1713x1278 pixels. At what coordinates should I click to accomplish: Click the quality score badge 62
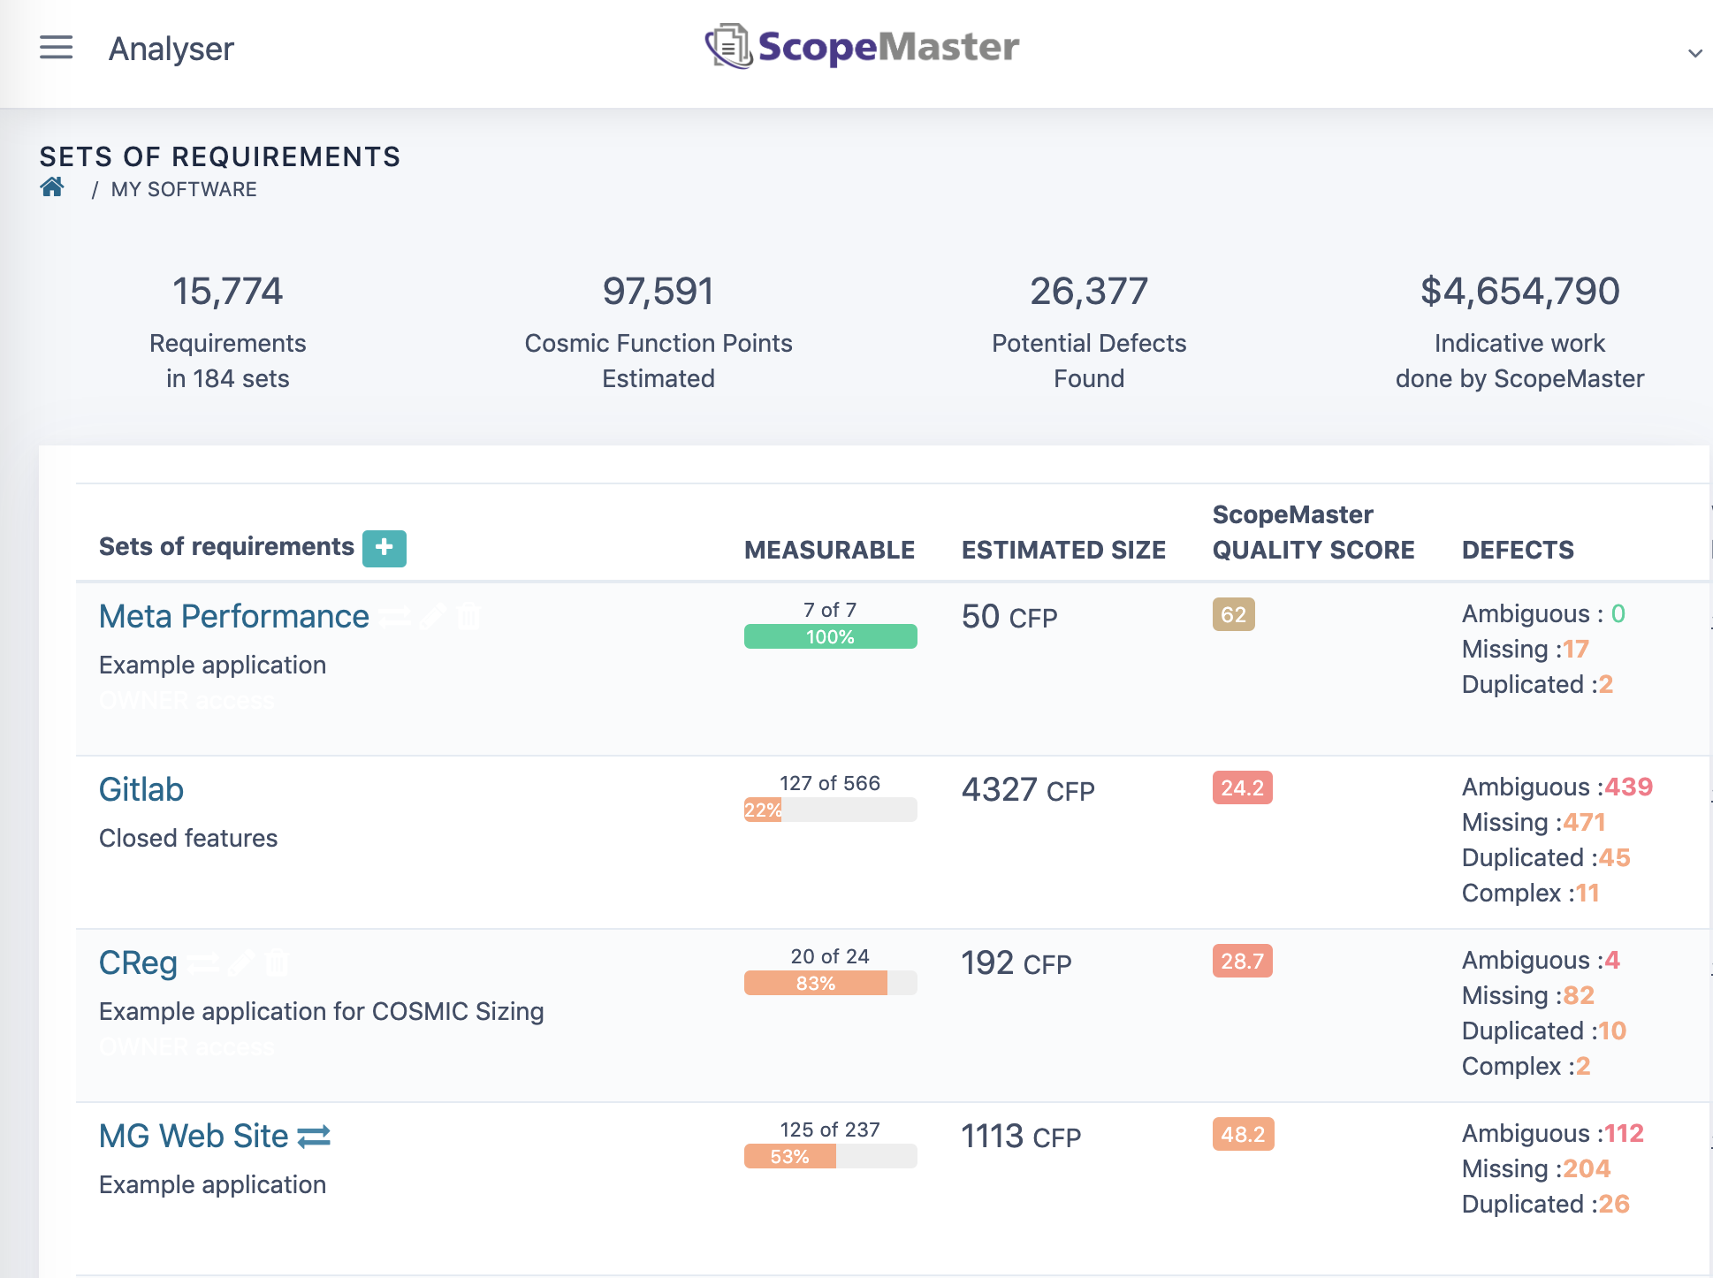[1233, 614]
